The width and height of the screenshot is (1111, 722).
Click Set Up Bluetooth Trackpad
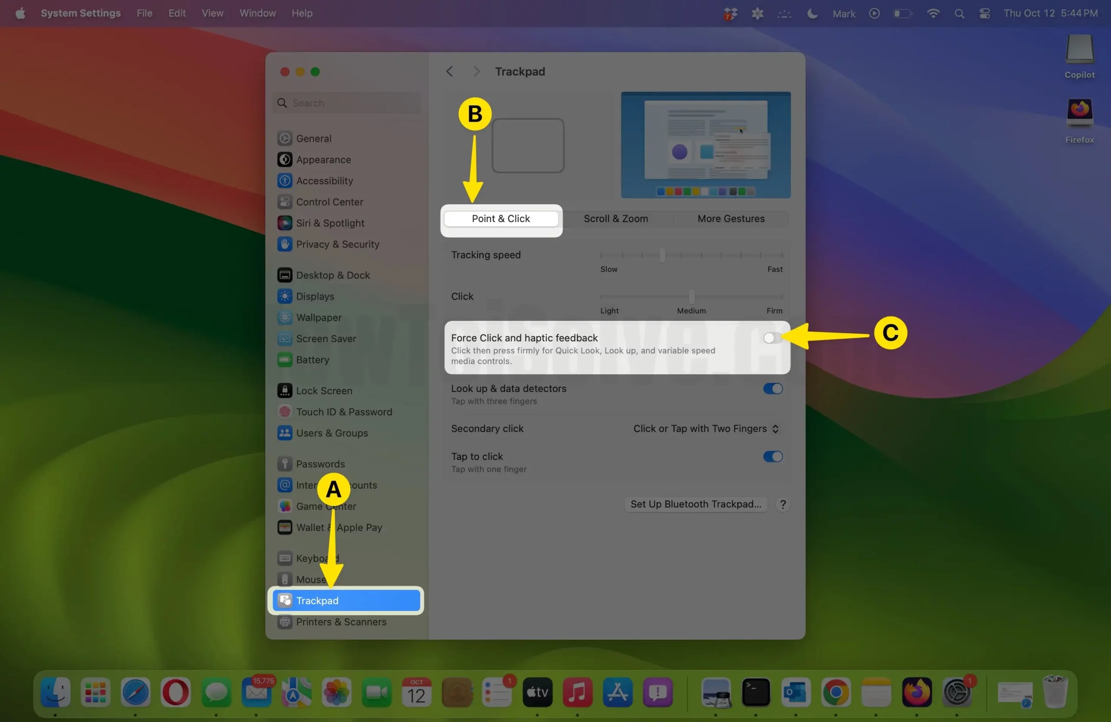coord(695,504)
